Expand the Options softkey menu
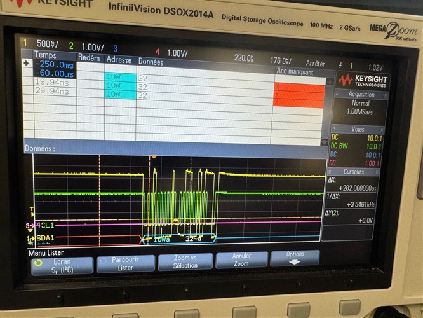 click(295, 258)
